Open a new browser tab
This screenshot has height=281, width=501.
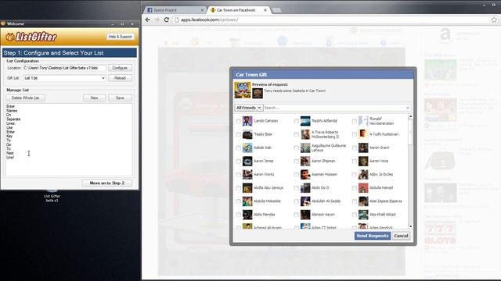click(x=276, y=10)
